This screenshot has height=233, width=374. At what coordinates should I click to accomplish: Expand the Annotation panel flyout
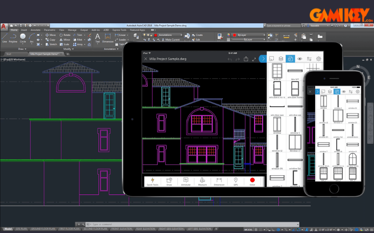111,49
